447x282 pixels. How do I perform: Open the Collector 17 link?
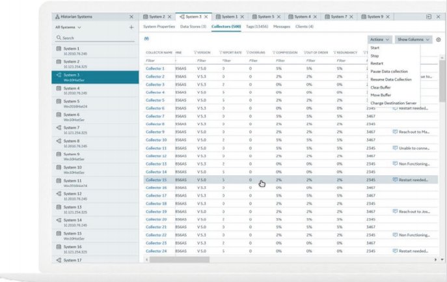click(156, 195)
